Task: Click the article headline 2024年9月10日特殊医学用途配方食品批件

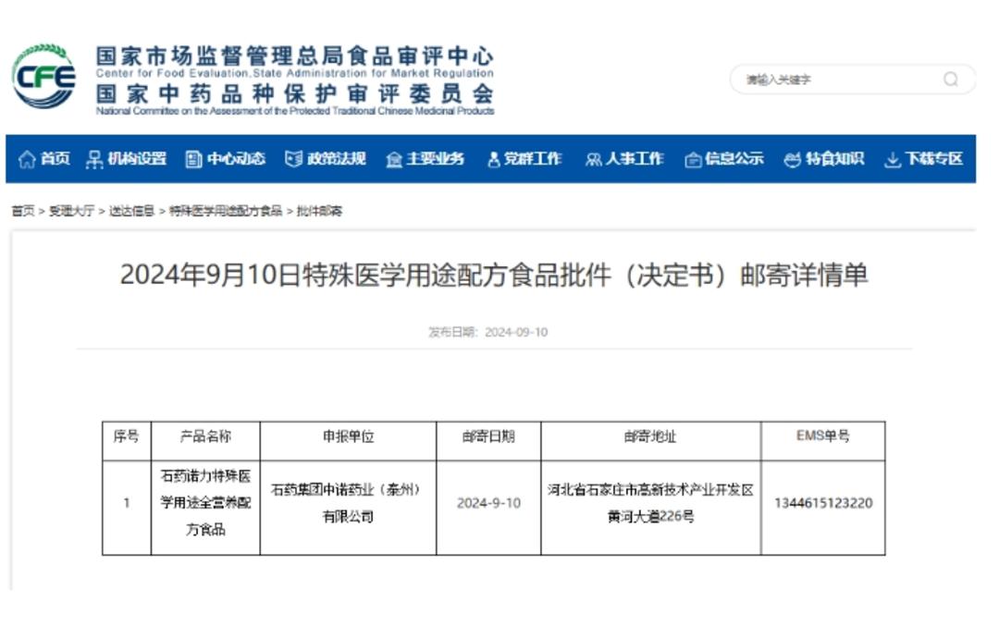Action: pos(494,276)
